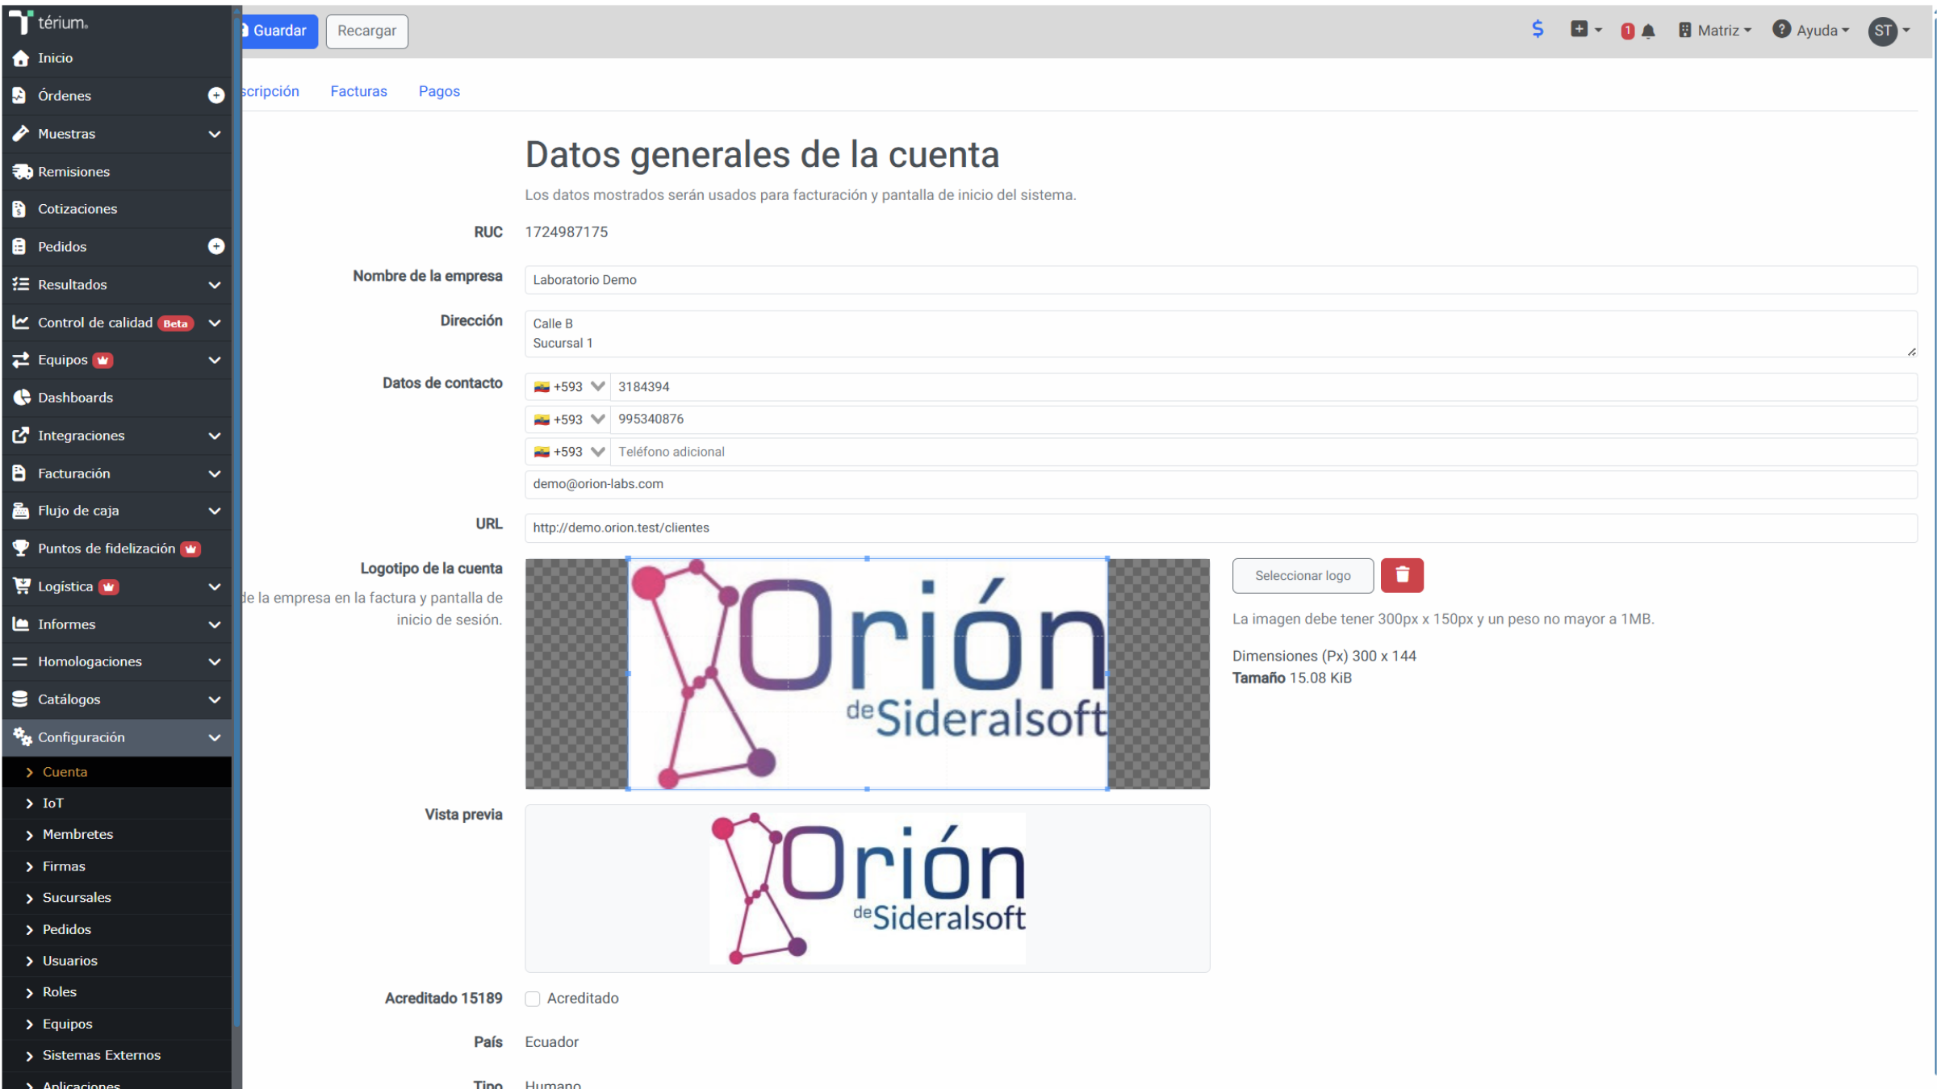Click the Inicio home icon
Viewport: 1937px width, 1089px height.
21,58
